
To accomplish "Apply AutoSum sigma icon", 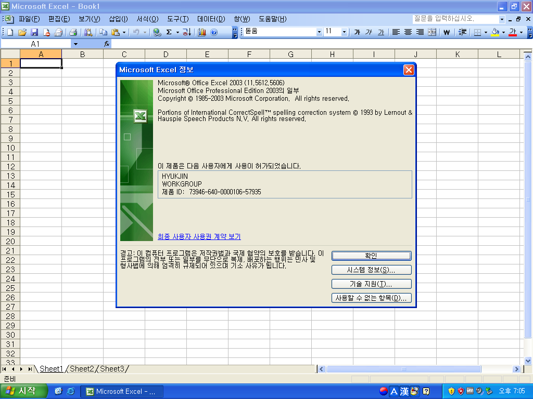I will click(169, 32).
